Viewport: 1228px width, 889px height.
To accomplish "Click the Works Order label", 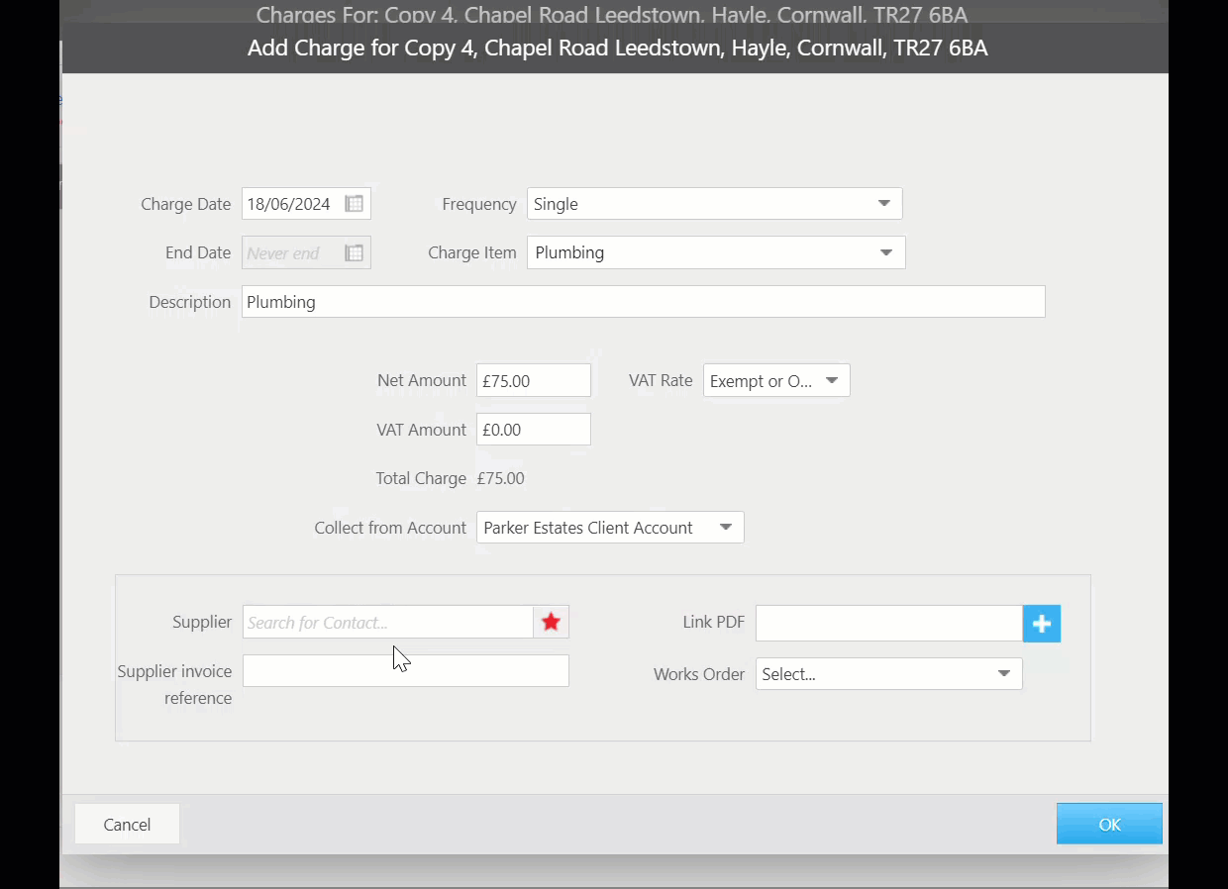I will coord(698,674).
